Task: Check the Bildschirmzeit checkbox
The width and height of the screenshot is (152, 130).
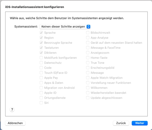Action: point(88,33)
